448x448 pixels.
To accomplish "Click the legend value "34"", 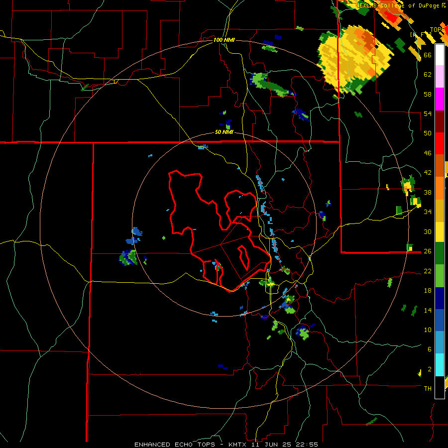I will point(428,212).
